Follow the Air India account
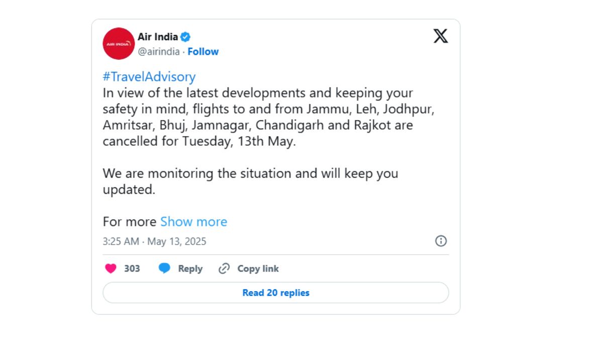Image resolution: width=603 pixels, height=339 pixels. 203,51
